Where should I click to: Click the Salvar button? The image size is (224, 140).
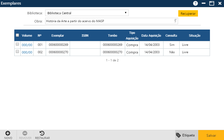211,135
